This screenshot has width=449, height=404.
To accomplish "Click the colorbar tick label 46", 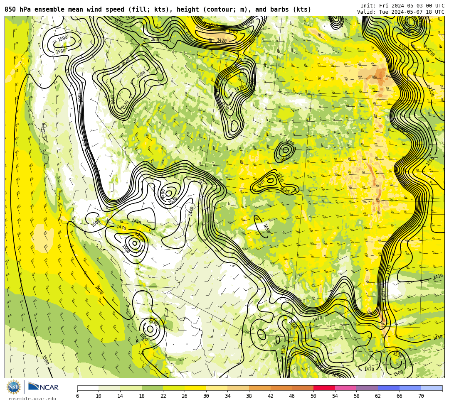I will point(292,396).
